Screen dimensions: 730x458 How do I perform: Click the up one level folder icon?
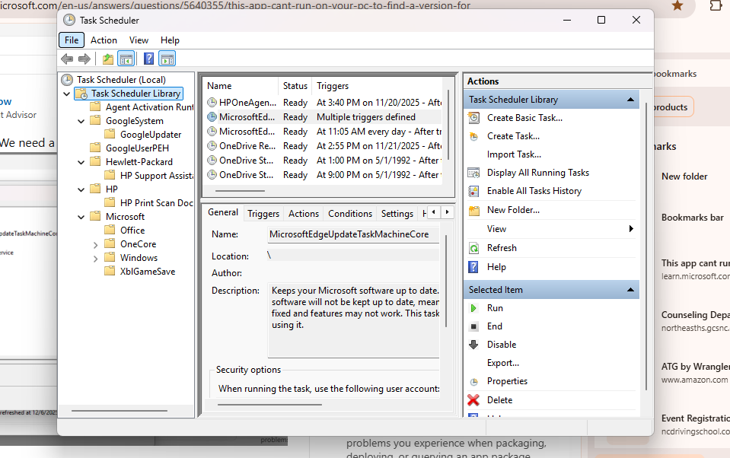tap(108, 59)
